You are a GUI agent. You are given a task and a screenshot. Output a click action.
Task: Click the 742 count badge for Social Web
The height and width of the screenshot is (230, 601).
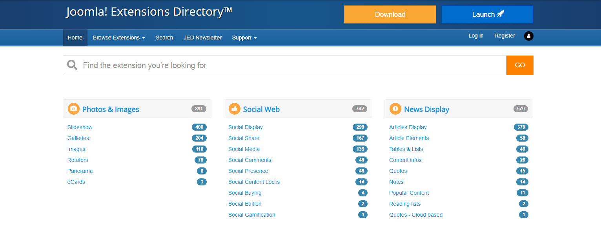[x=360, y=109]
